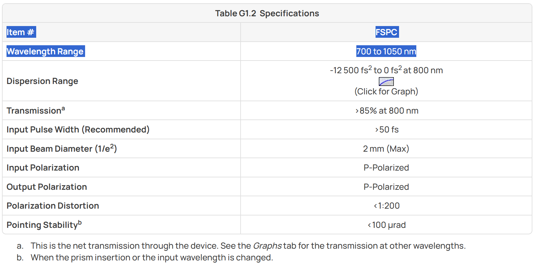This screenshot has width=534, height=263.
Task: Click the italic 'Graphs' tab reference in footnote
Action: tap(267, 246)
